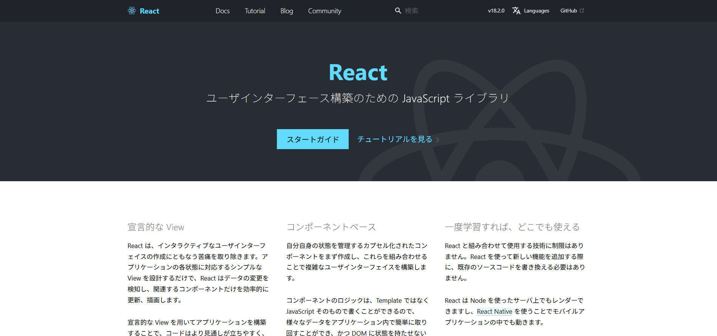Open the チュートリアルを見る link

coord(398,139)
